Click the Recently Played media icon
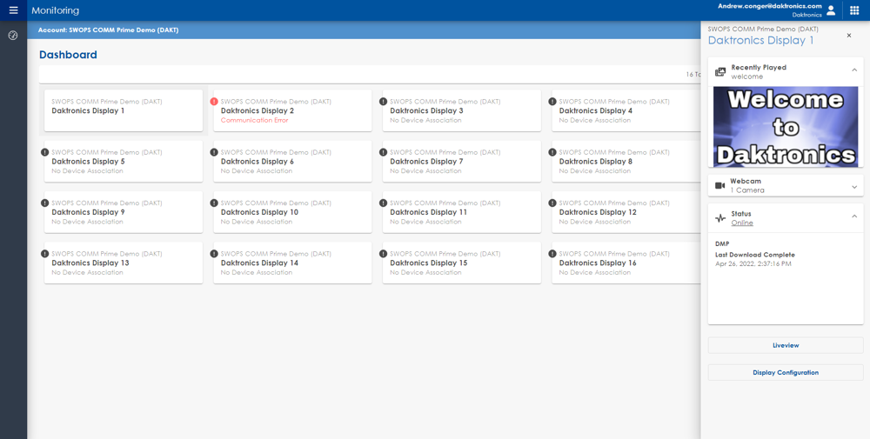 point(720,72)
